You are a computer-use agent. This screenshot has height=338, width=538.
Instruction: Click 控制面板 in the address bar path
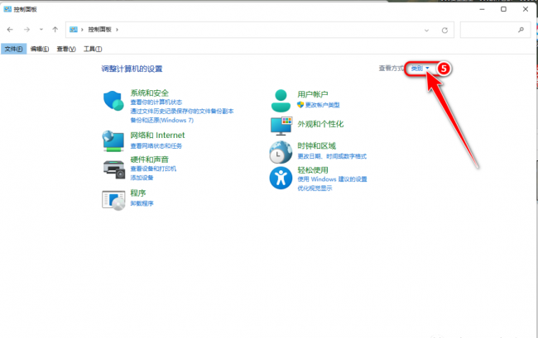(x=100, y=30)
